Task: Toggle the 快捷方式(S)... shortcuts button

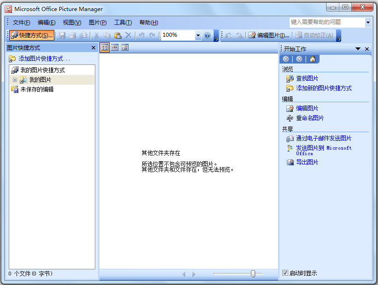Action: tap(32, 35)
